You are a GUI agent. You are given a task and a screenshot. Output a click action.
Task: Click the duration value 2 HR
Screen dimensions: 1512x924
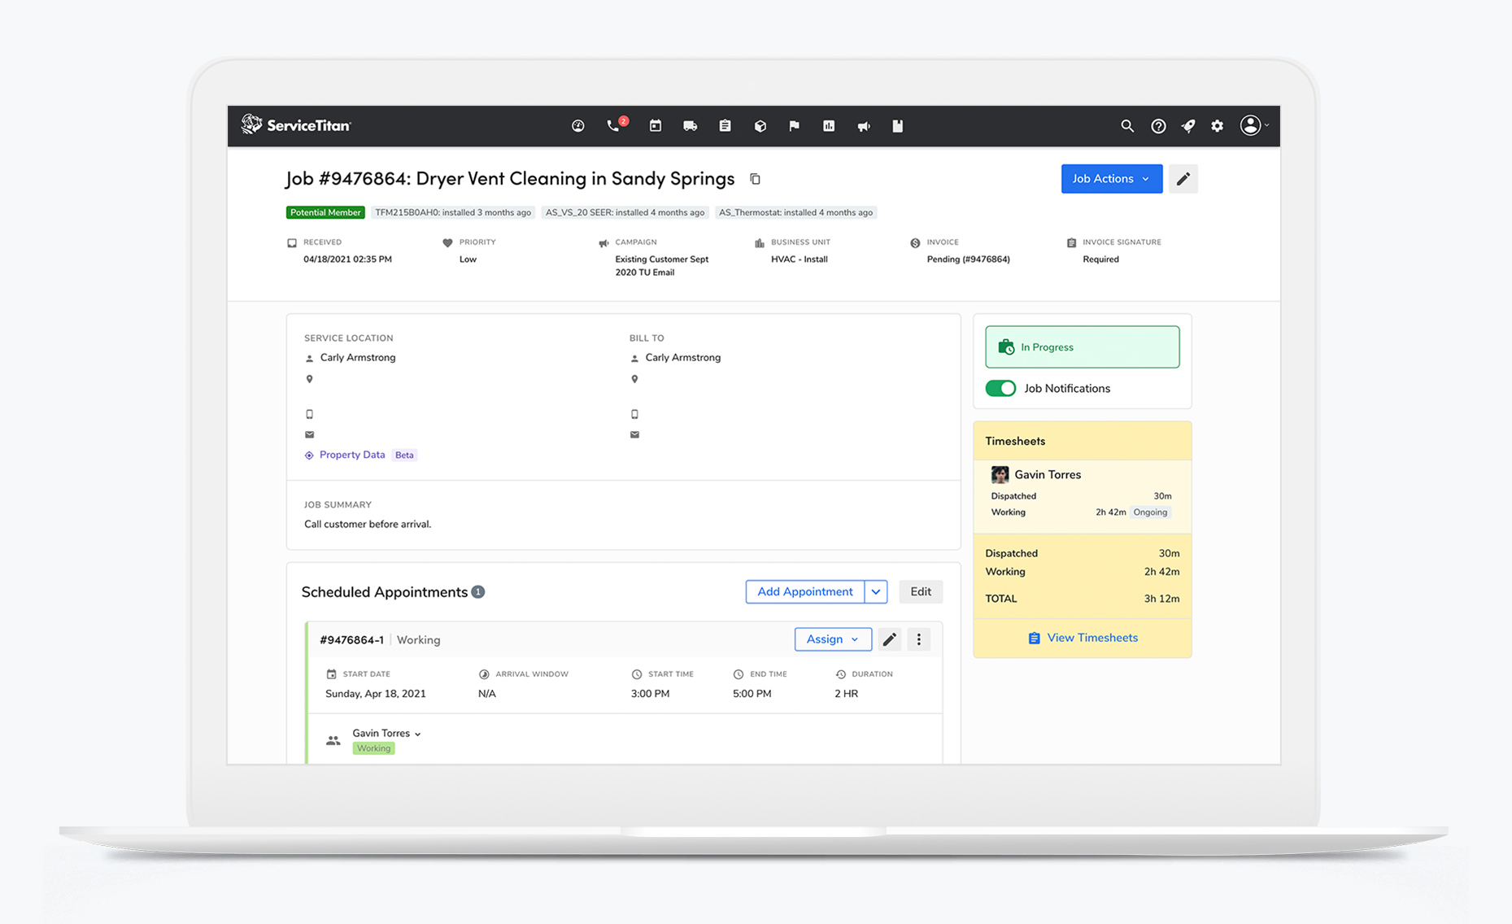click(x=846, y=694)
